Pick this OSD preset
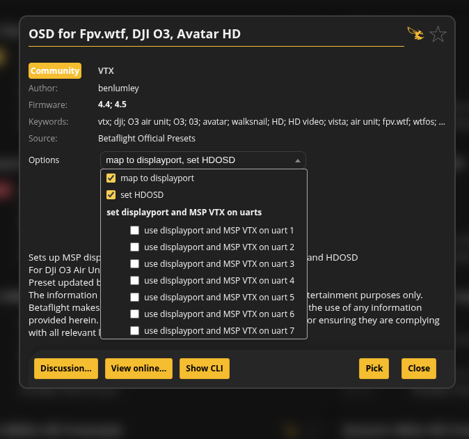Image resolution: width=469 pixels, height=439 pixels. point(374,369)
